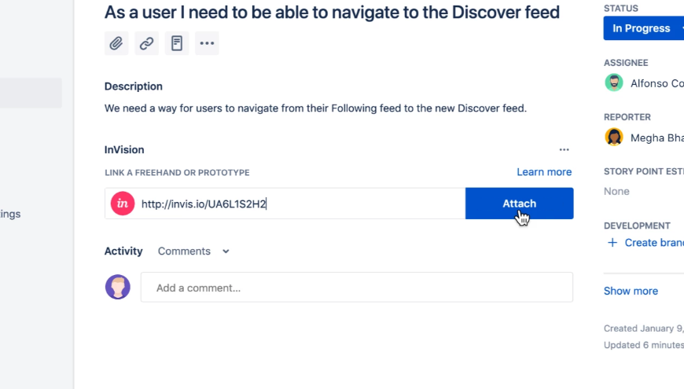Screen dimensions: 684x389
Task: Click the pink InVision logo icon
Action: point(122,204)
